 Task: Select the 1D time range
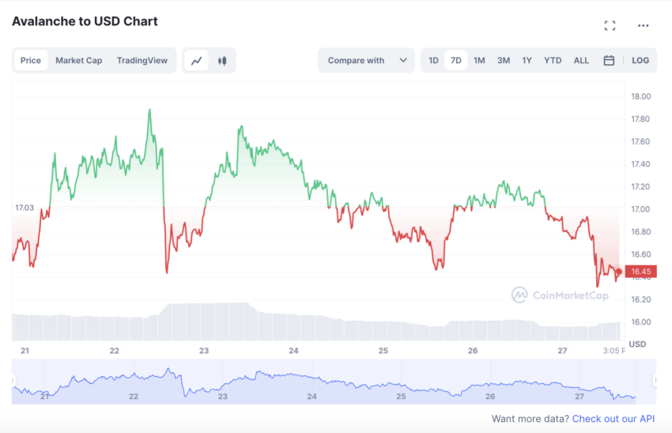(x=433, y=60)
